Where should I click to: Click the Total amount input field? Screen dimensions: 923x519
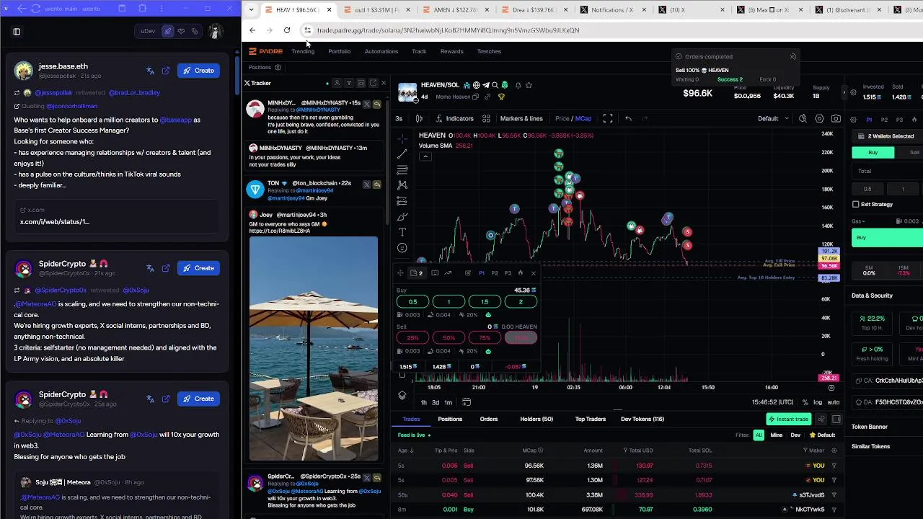point(888,171)
